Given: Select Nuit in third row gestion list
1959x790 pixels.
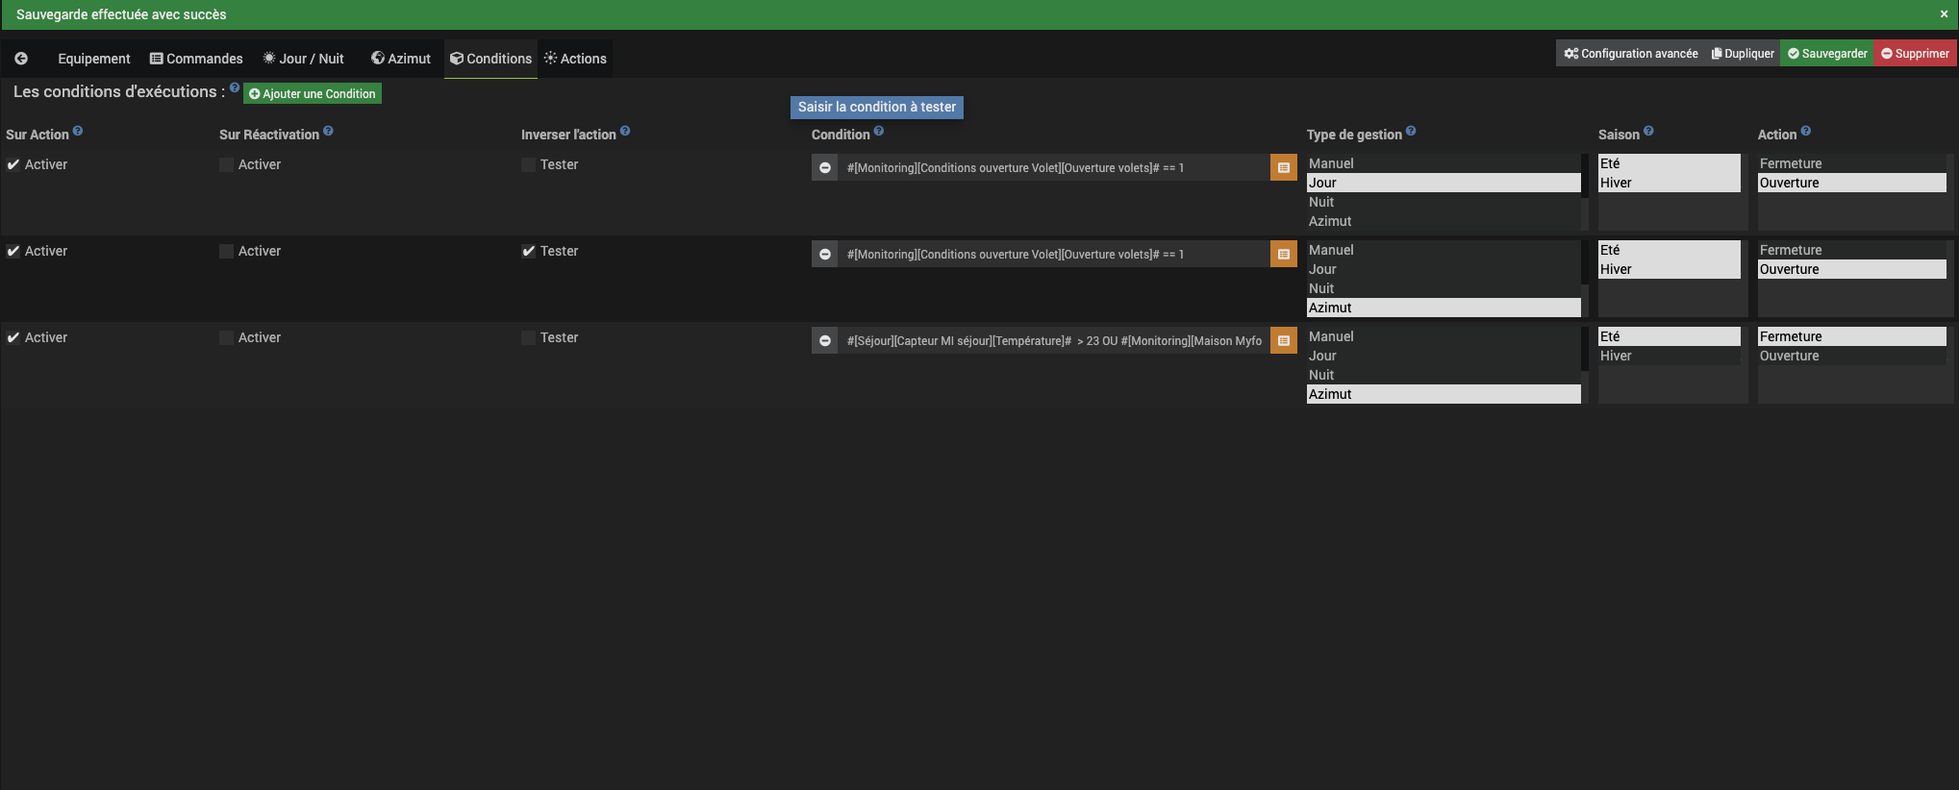Looking at the screenshot, I should [x=1443, y=375].
